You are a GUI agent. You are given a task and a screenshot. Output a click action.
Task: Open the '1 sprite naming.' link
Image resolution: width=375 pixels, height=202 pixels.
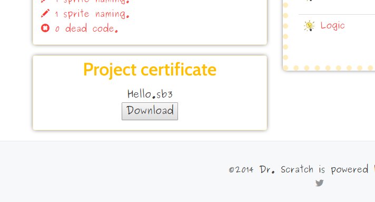click(x=92, y=14)
